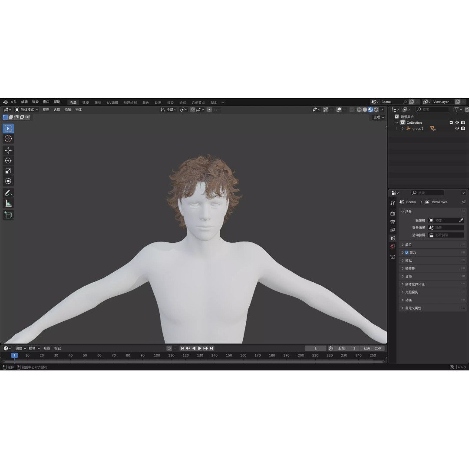Open the View Layer properties tab
The width and height of the screenshot is (469, 469).
click(393, 230)
